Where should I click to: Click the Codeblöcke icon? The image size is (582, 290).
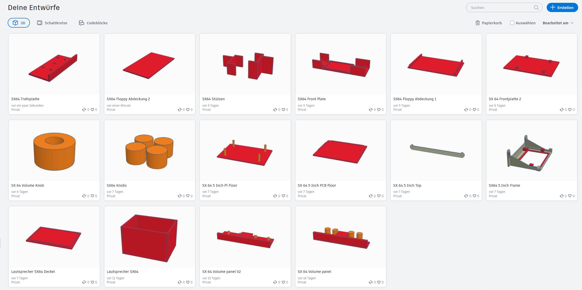click(x=81, y=23)
